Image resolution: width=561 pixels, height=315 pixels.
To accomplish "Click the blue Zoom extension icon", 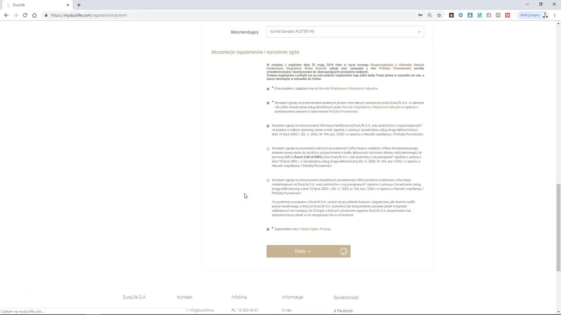I will [461, 15].
